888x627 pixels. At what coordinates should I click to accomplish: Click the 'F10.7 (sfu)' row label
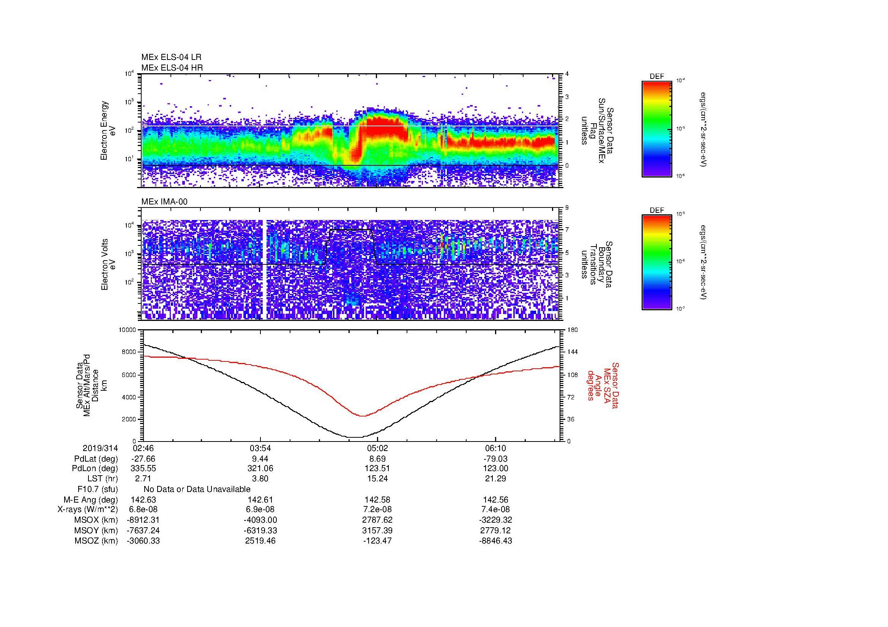pos(98,489)
